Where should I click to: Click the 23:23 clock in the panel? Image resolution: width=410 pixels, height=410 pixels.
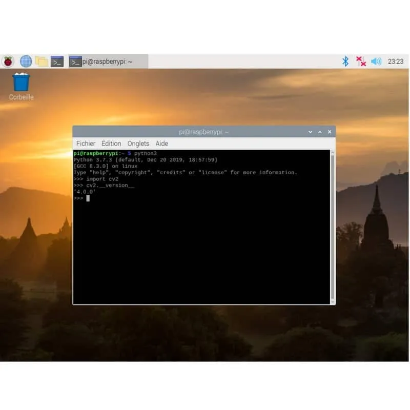(396, 61)
